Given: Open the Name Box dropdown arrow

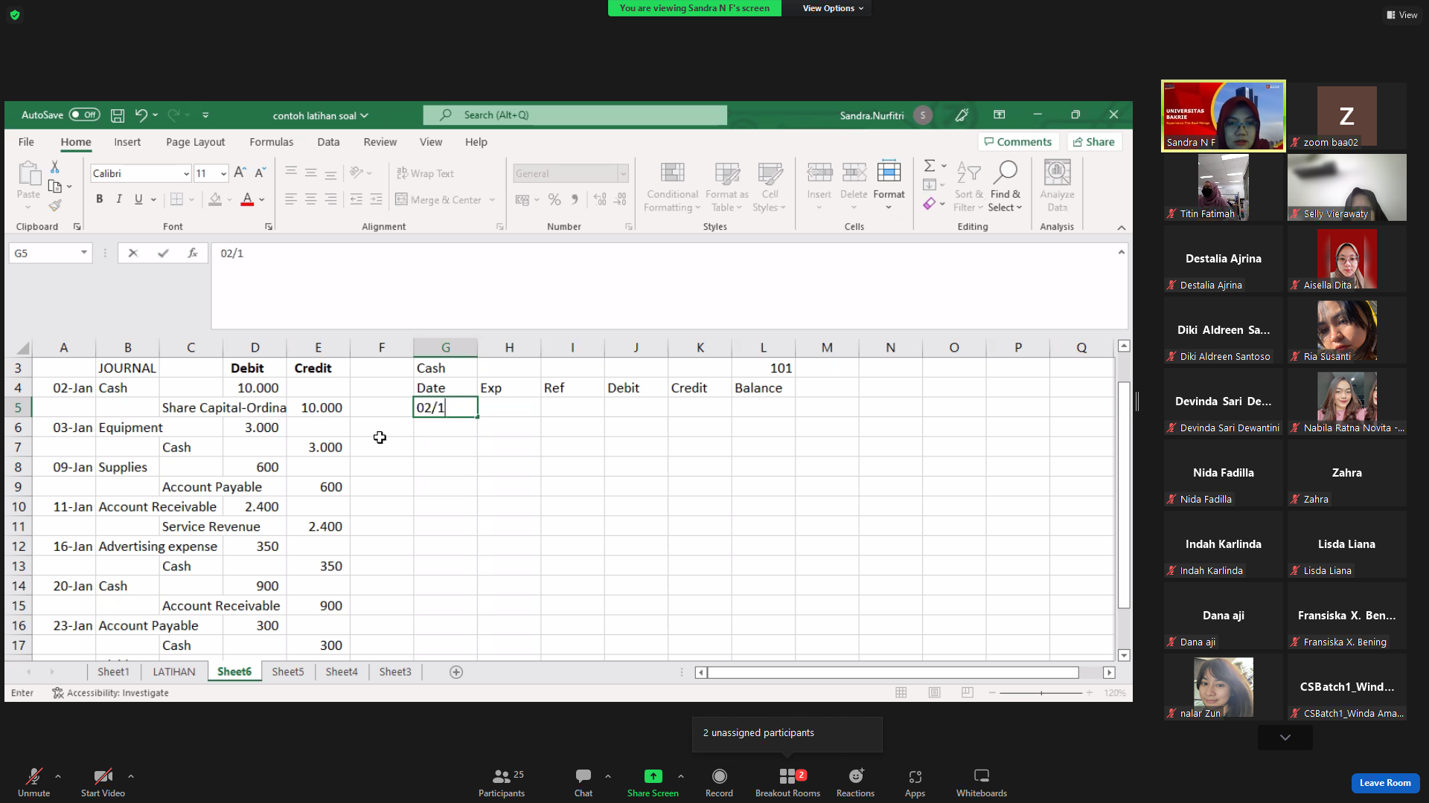Looking at the screenshot, I should pyautogui.click(x=84, y=253).
